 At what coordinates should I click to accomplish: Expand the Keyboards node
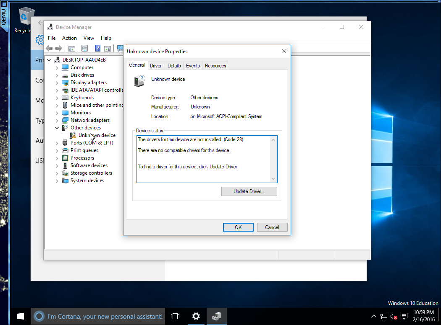pos(57,98)
